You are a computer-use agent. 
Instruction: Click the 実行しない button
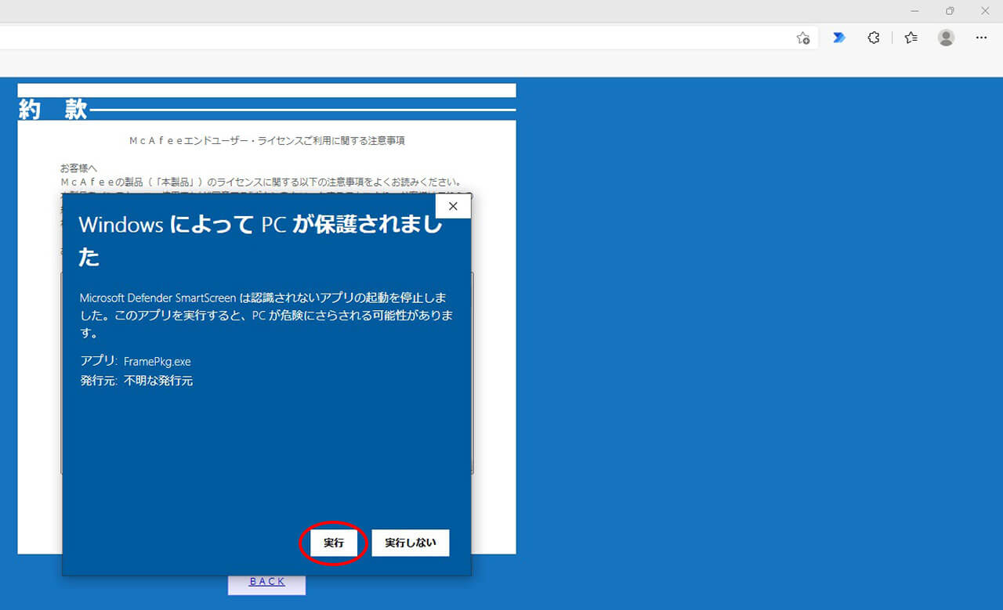point(411,543)
